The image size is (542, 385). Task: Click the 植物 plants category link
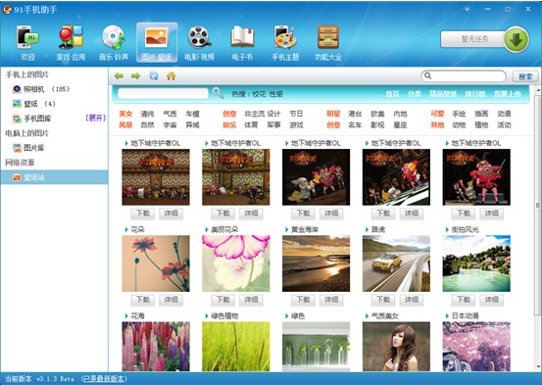pyautogui.click(x=481, y=124)
